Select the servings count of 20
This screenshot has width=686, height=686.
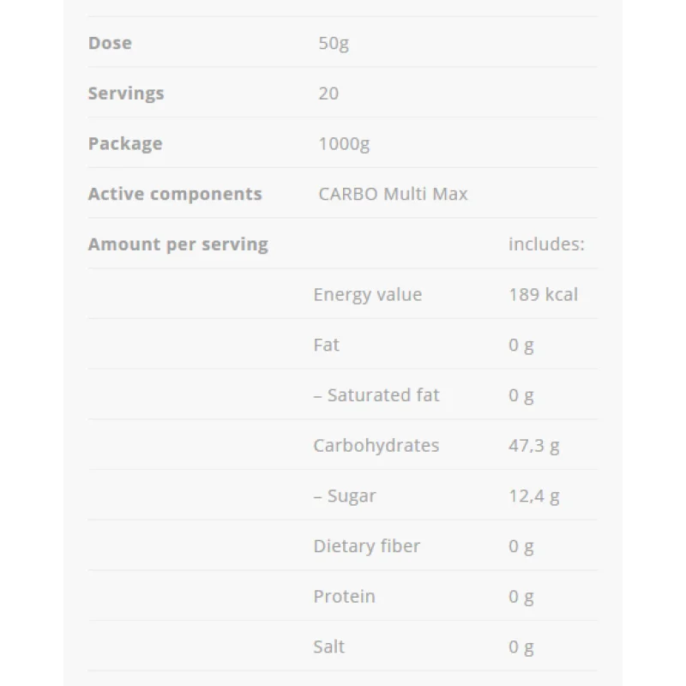click(328, 93)
